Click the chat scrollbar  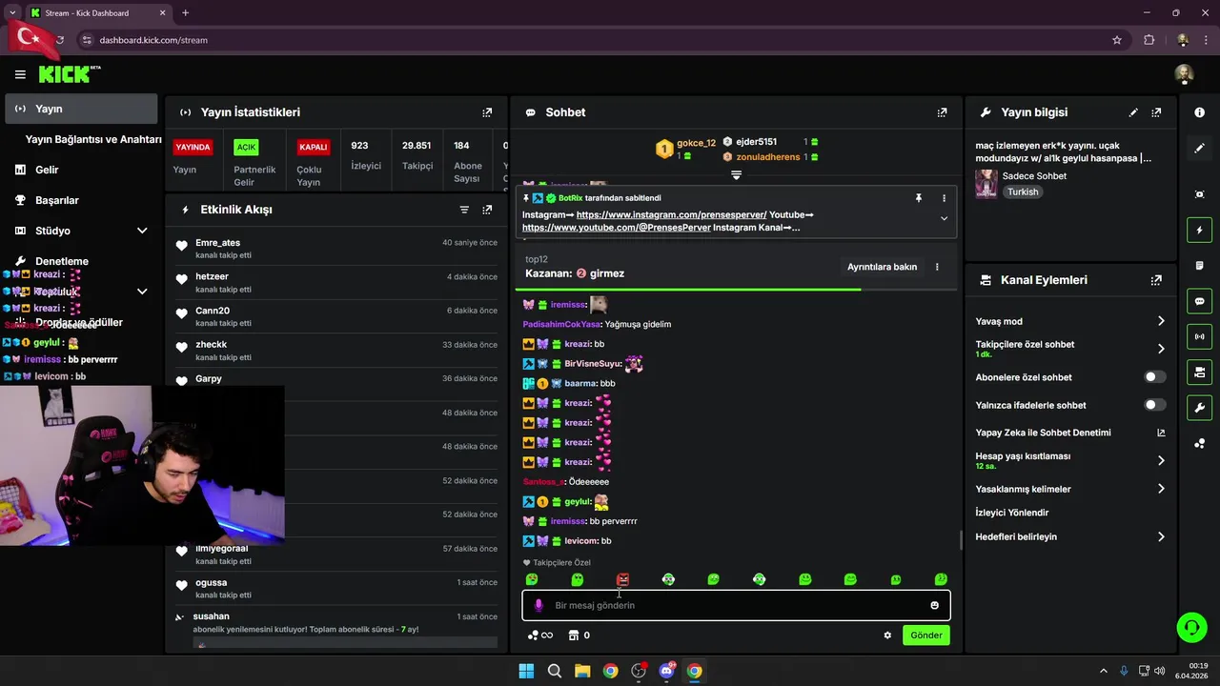[960, 540]
